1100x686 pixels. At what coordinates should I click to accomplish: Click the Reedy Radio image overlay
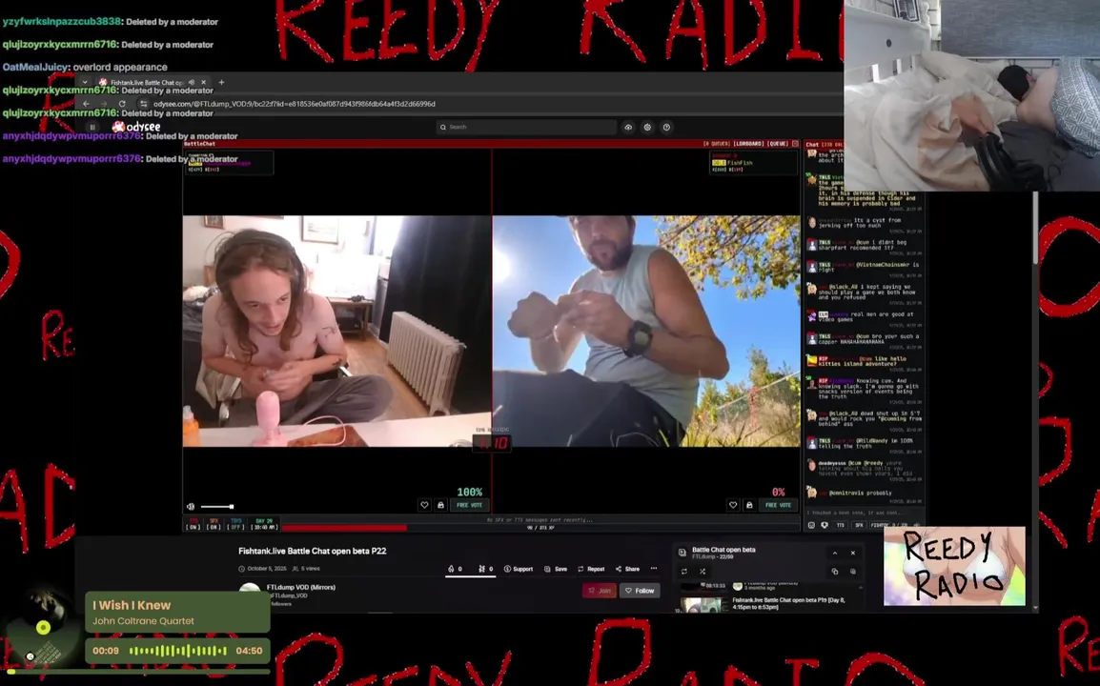954,567
